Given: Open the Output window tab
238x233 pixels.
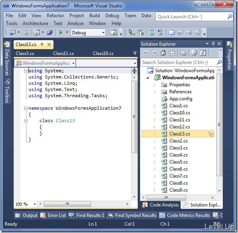Looking at the screenshot, I should pos(26,215).
